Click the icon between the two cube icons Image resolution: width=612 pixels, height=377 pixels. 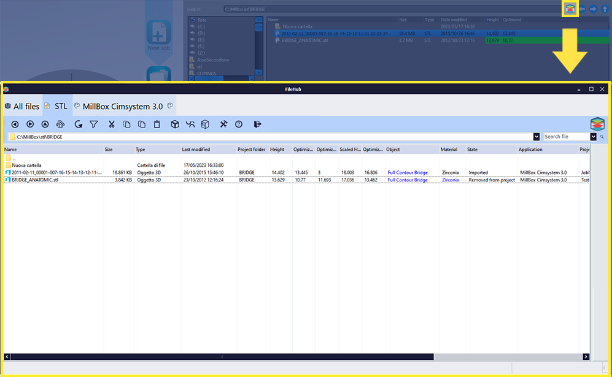(190, 124)
